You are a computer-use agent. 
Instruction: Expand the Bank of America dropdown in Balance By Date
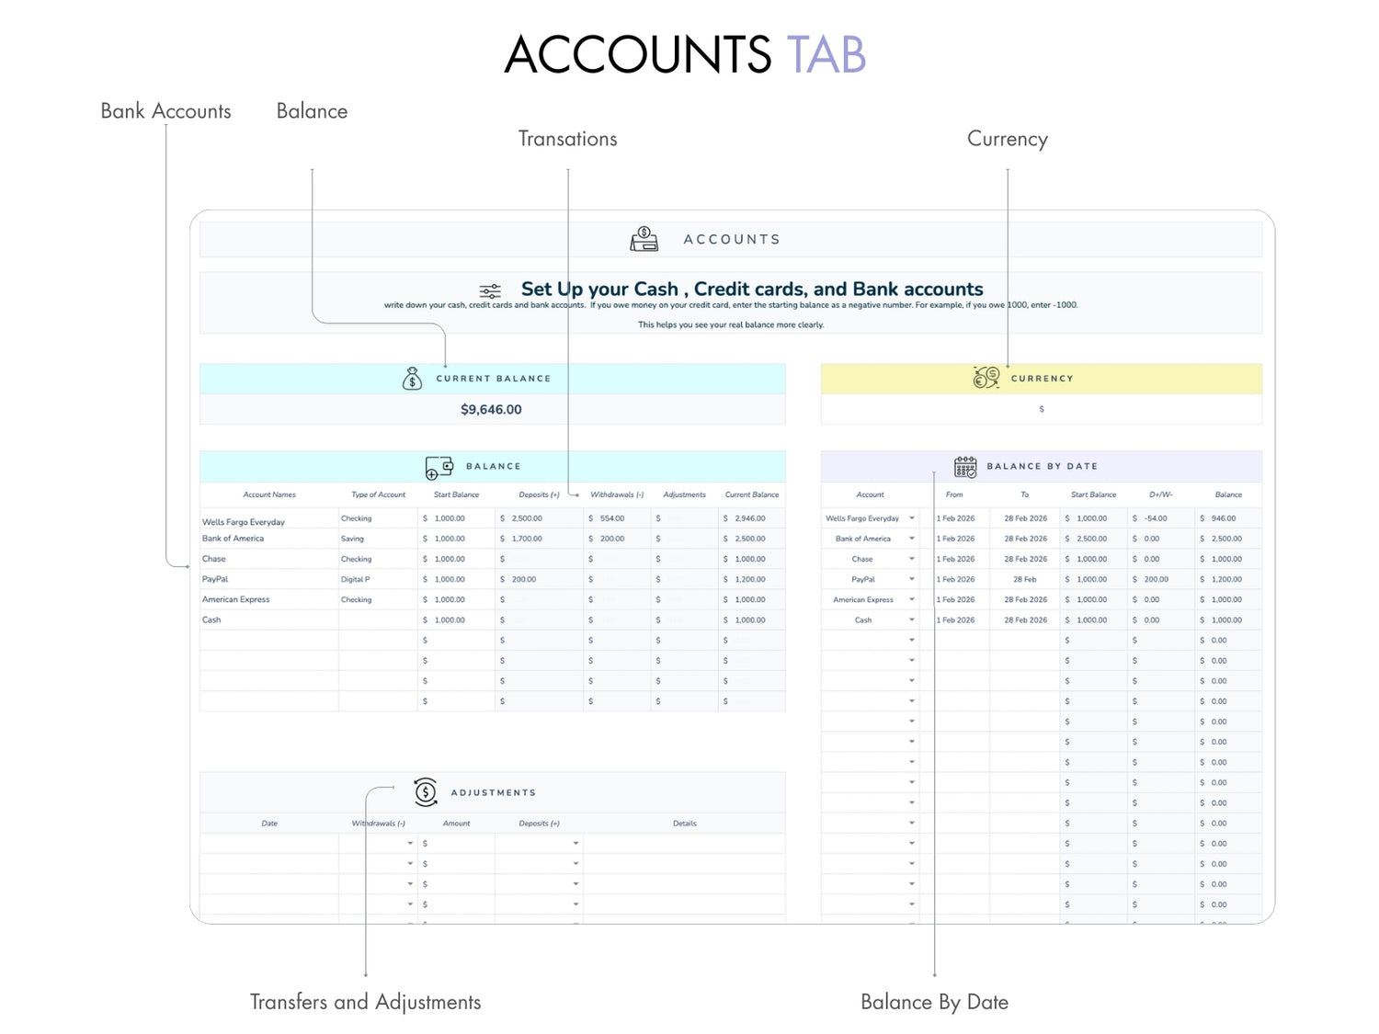tap(912, 539)
